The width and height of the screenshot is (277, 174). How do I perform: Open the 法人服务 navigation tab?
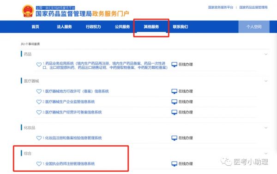(64, 27)
